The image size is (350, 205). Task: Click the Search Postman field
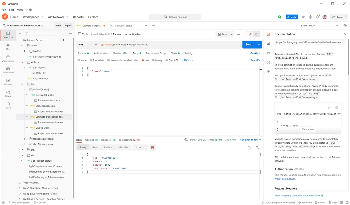[x=175, y=17]
